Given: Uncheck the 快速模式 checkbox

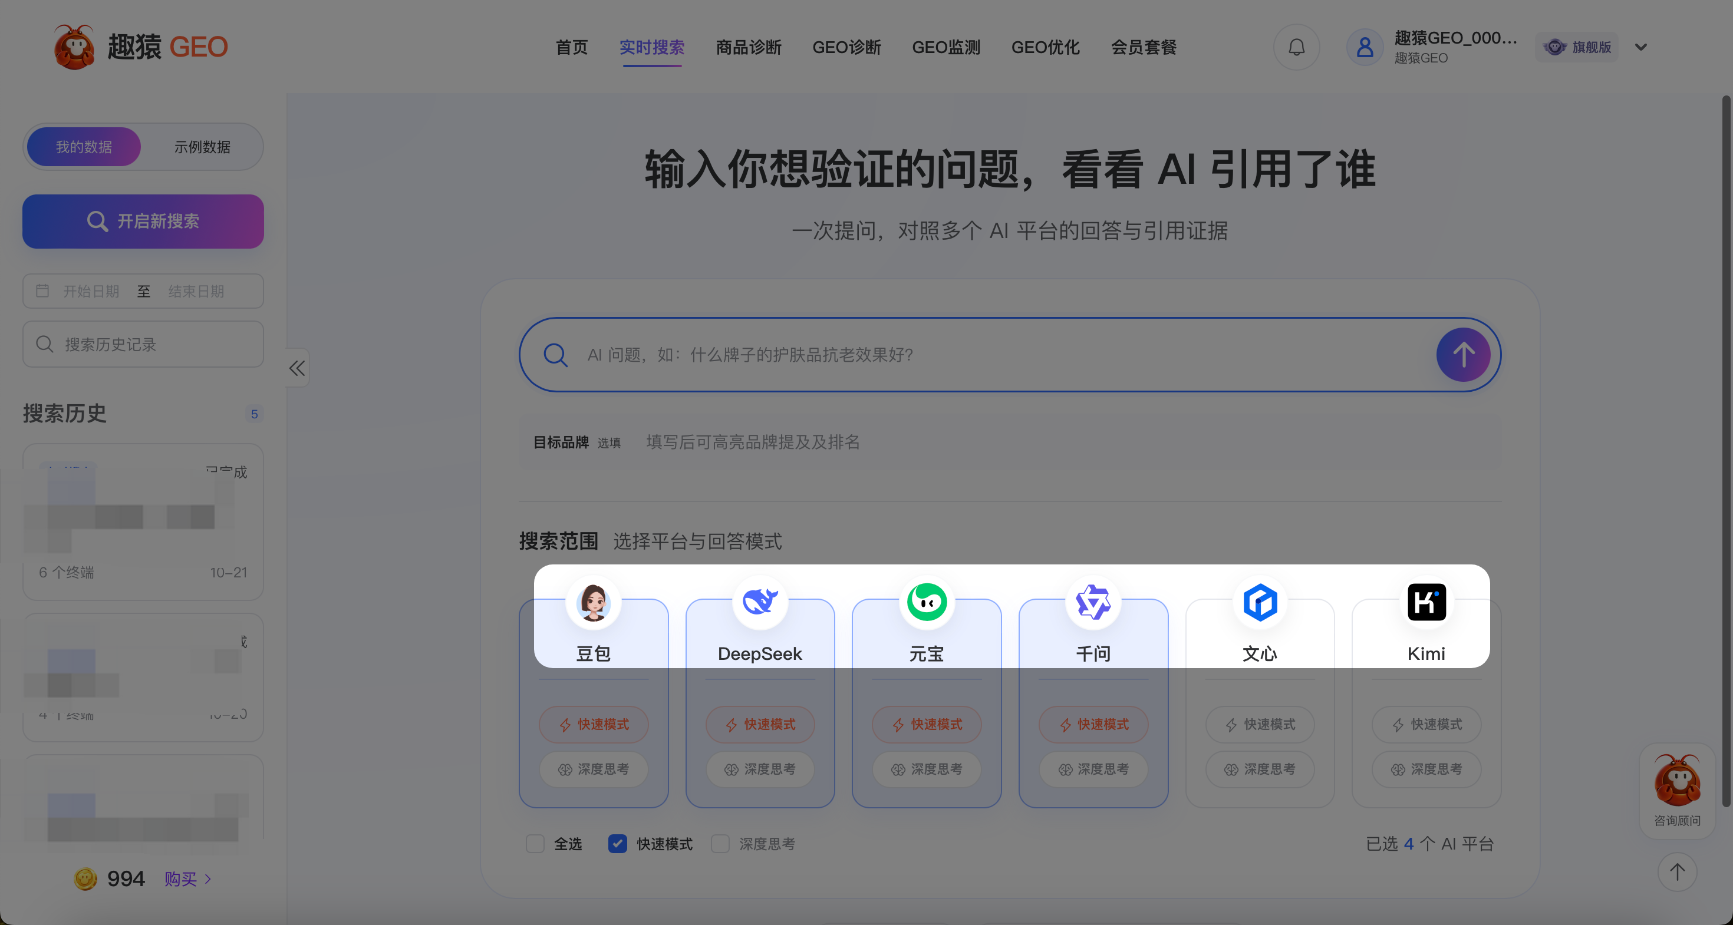Looking at the screenshot, I should click(x=618, y=844).
